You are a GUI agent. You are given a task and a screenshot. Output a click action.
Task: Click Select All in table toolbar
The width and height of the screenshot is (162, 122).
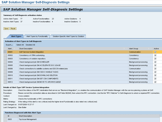coord(20,45)
